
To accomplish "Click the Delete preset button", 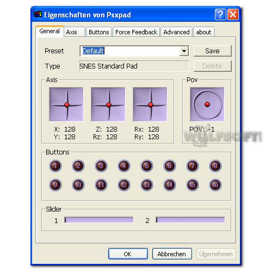I will click(213, 66).
